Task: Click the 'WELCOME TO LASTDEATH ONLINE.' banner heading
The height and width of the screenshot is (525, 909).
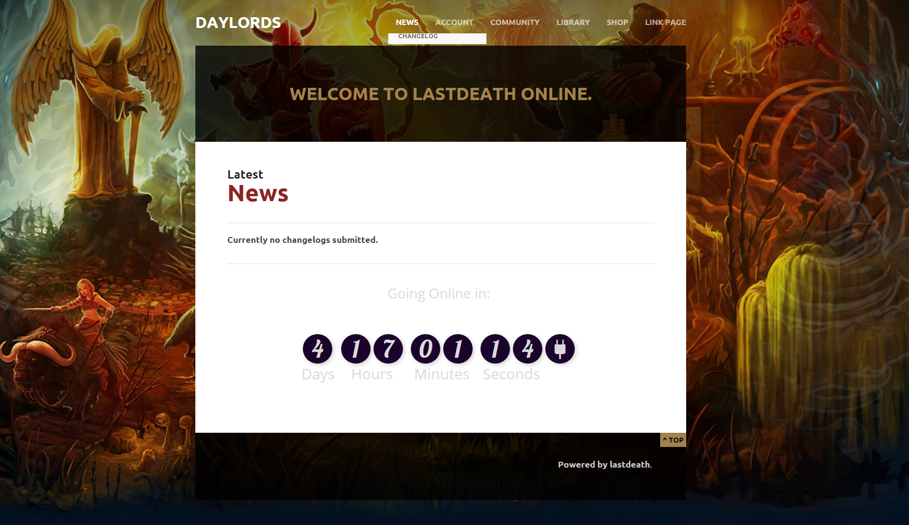Action: click(x=441, y=94)
